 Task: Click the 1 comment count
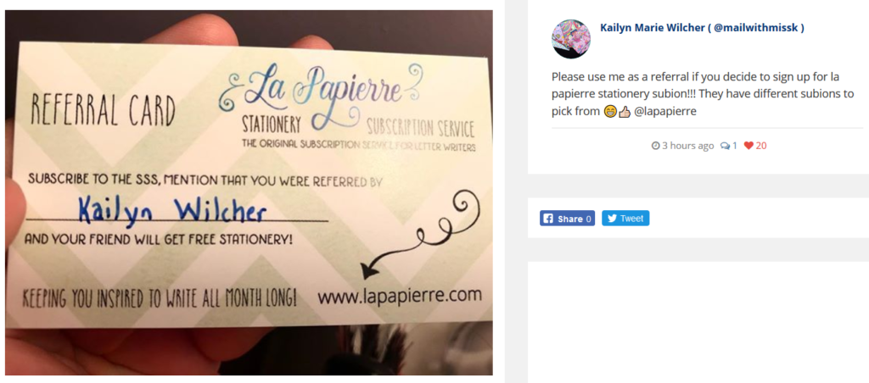coord(734,146)
